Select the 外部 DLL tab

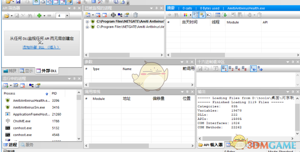[47, 71]
